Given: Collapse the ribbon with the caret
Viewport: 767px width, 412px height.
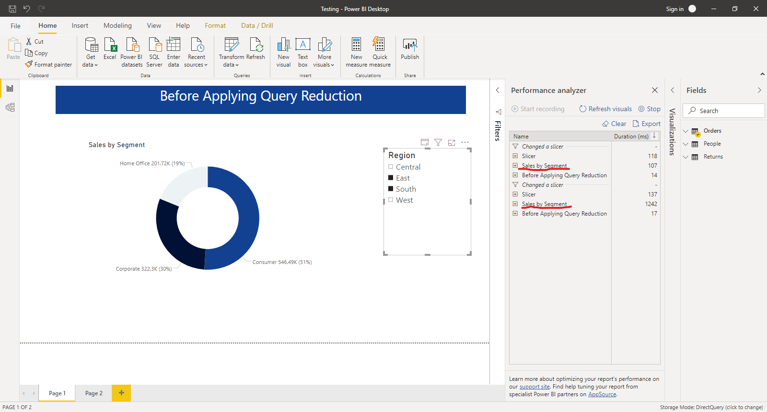Looking at the screenshot, I should point(762,74).
